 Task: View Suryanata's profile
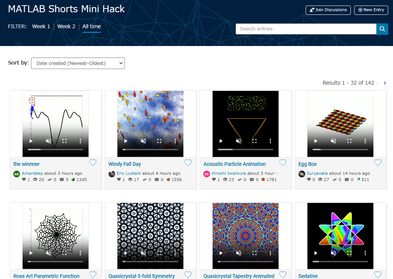317,173
